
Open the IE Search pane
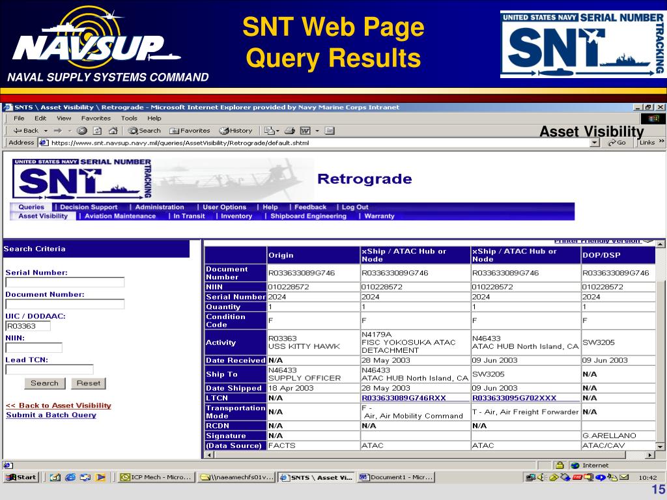[x=144, y=130]
